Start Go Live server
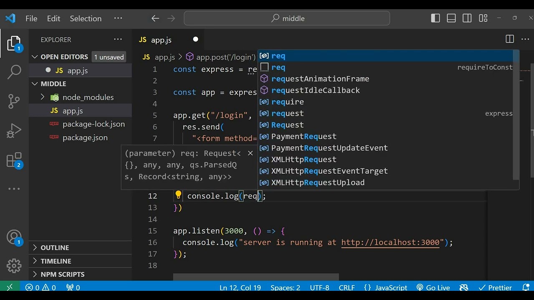534x300 pixels. point(433,287)
